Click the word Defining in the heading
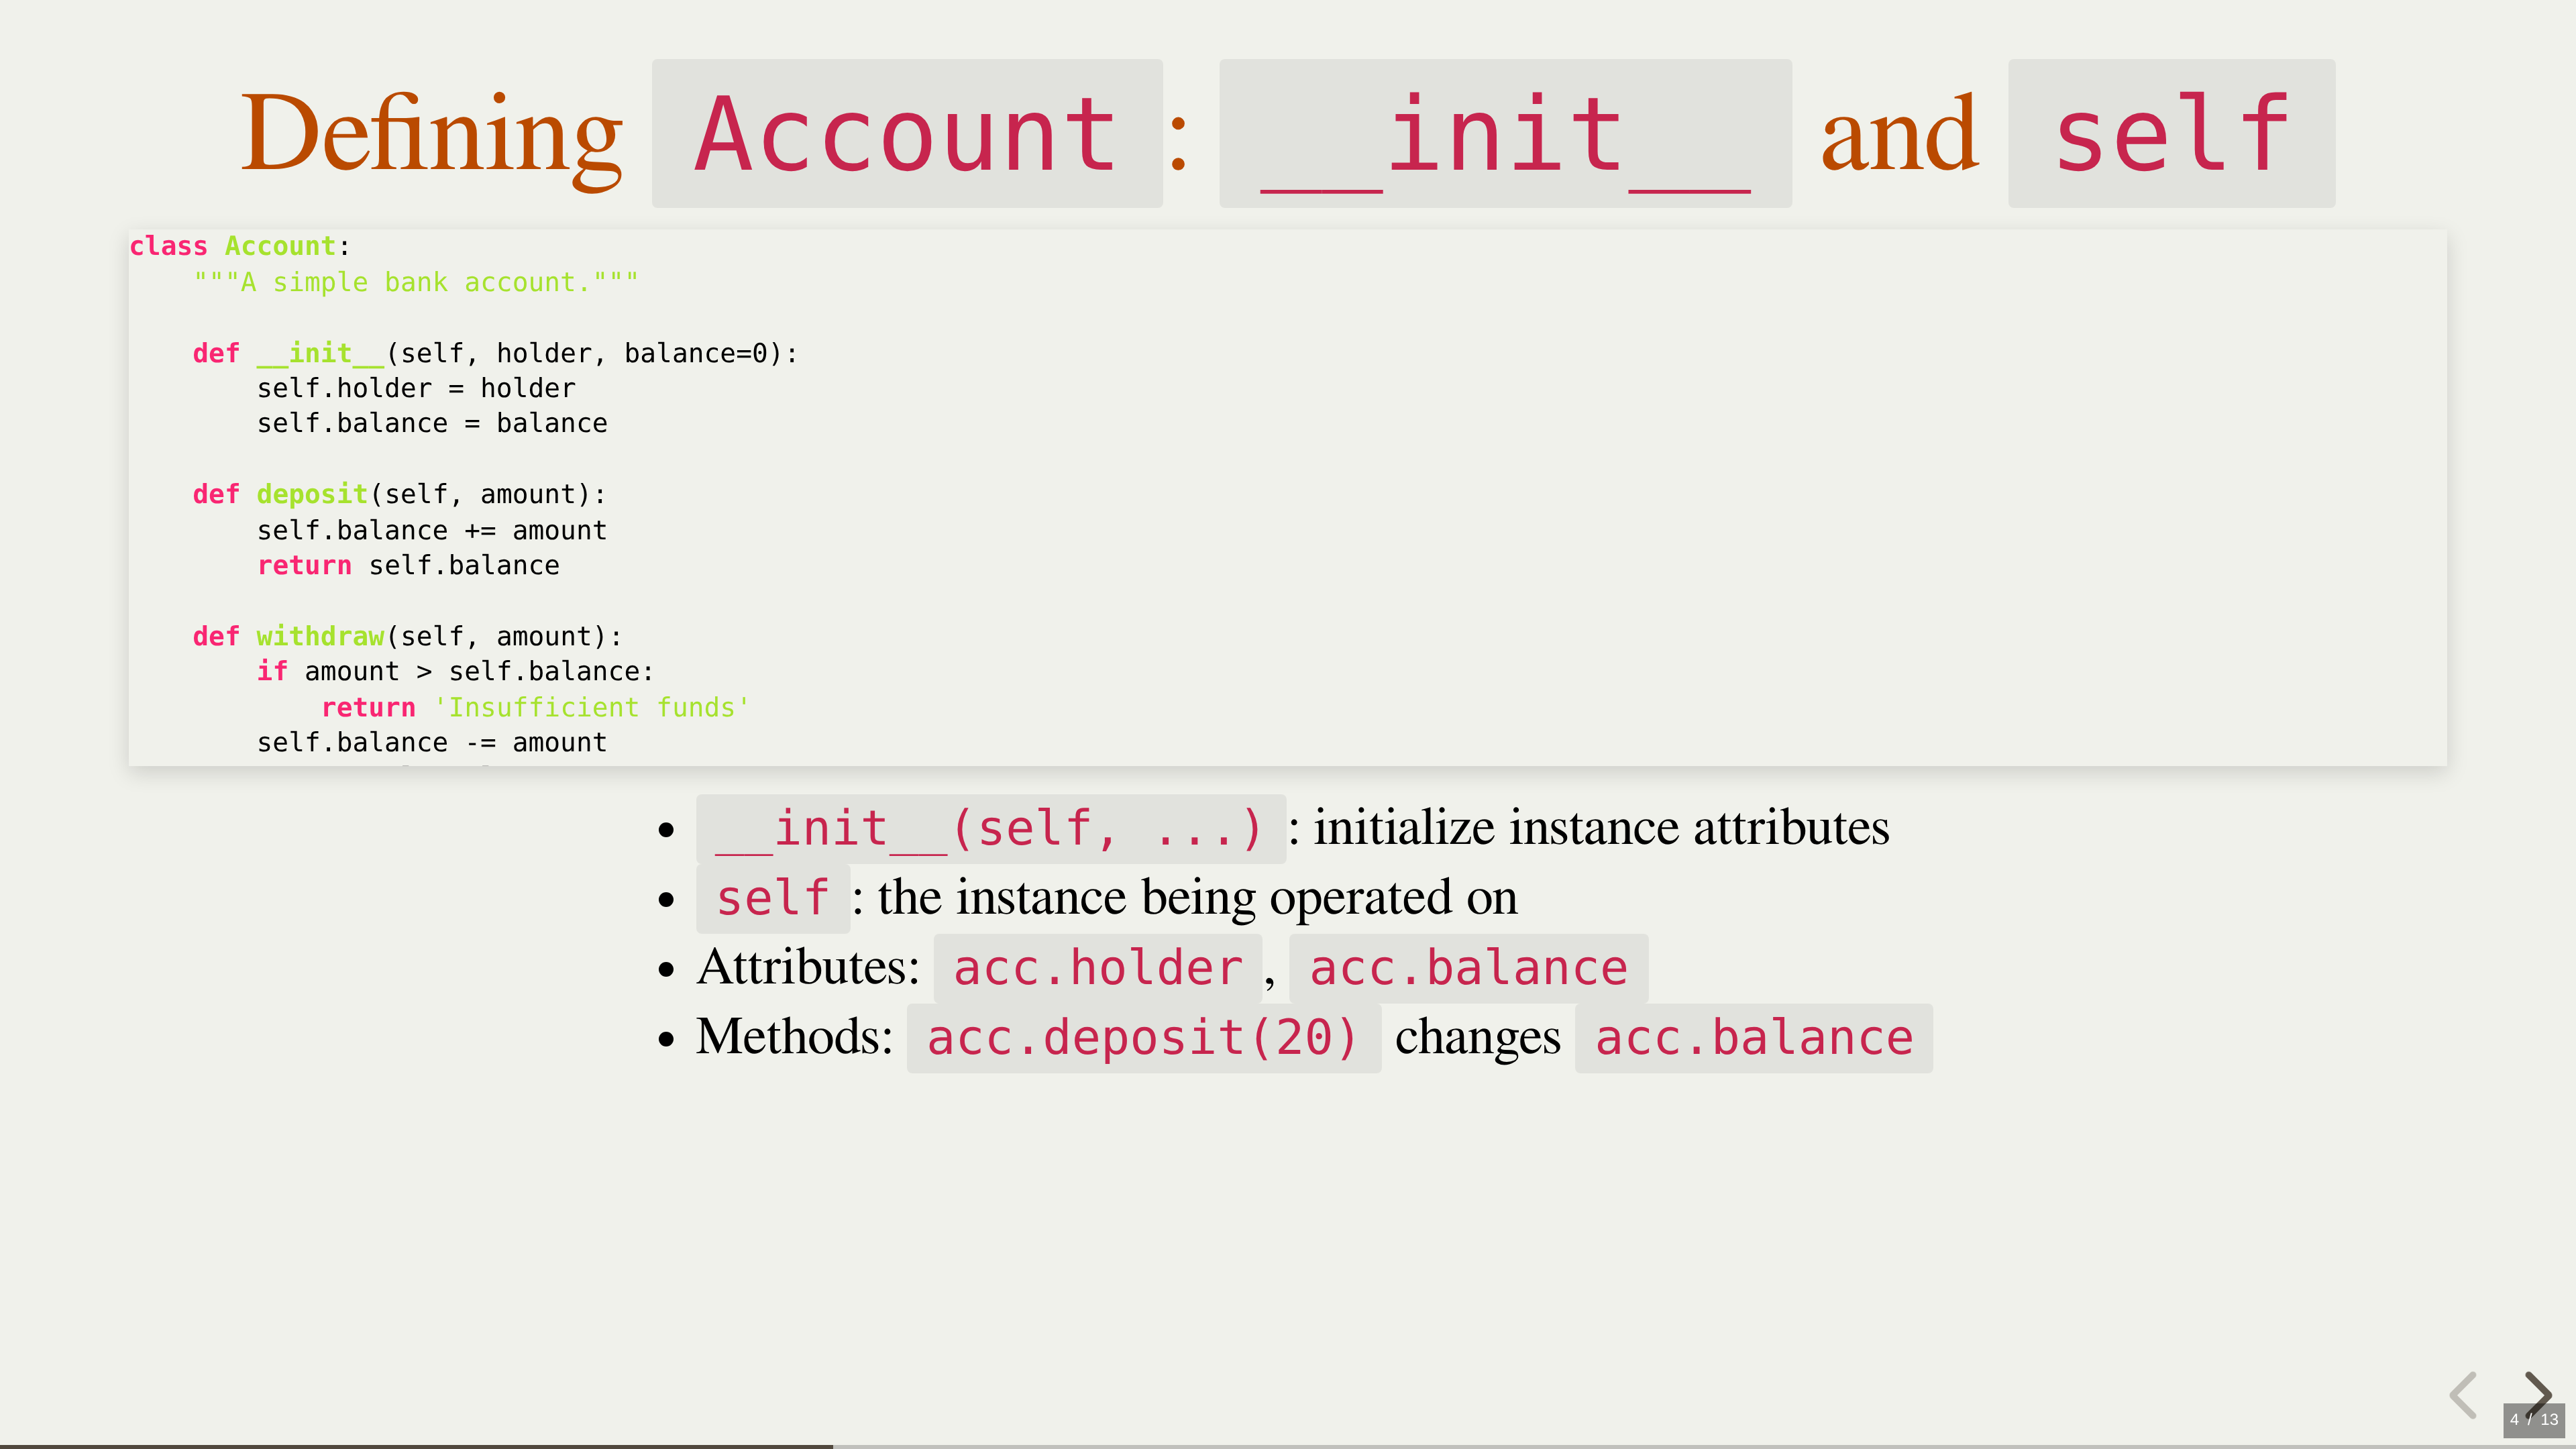 tap(431, 133)
